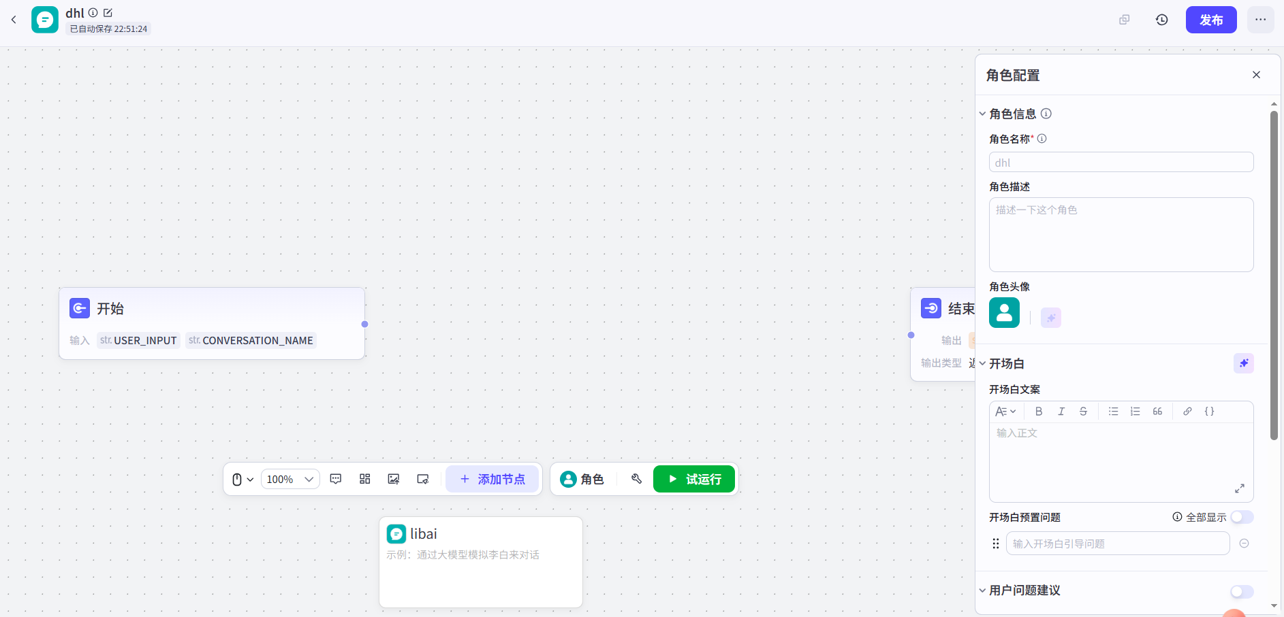Open the dhl app logo icon
Image resolution: width=1284 pixels, height=617 pixels.
click(x=45, y=20)
